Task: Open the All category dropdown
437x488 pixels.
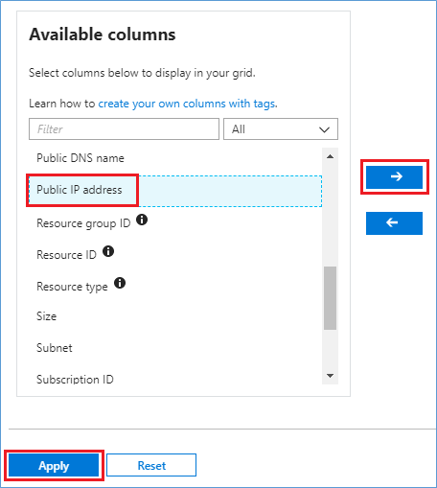Action: (281, 129)
